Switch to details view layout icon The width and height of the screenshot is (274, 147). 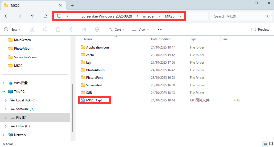tap(265, 144)
